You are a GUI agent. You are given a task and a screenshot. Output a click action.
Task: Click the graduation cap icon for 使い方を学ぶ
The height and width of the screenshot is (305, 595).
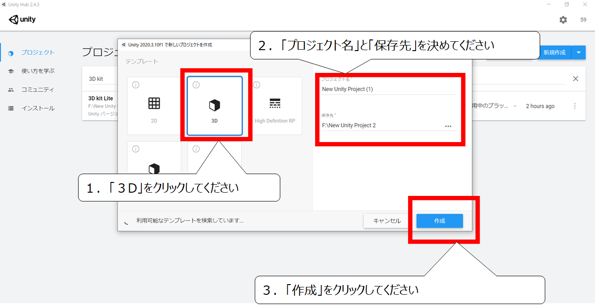pyautogui.click(x=11, y=71)
